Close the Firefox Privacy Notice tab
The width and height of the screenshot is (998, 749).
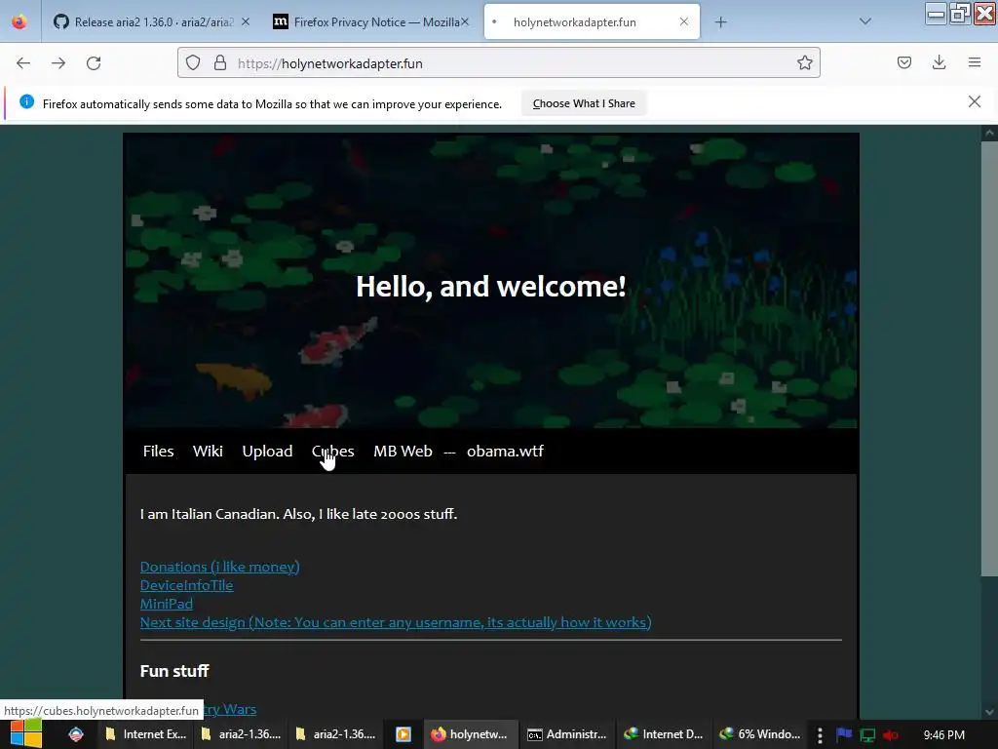(x=465, y=21)
